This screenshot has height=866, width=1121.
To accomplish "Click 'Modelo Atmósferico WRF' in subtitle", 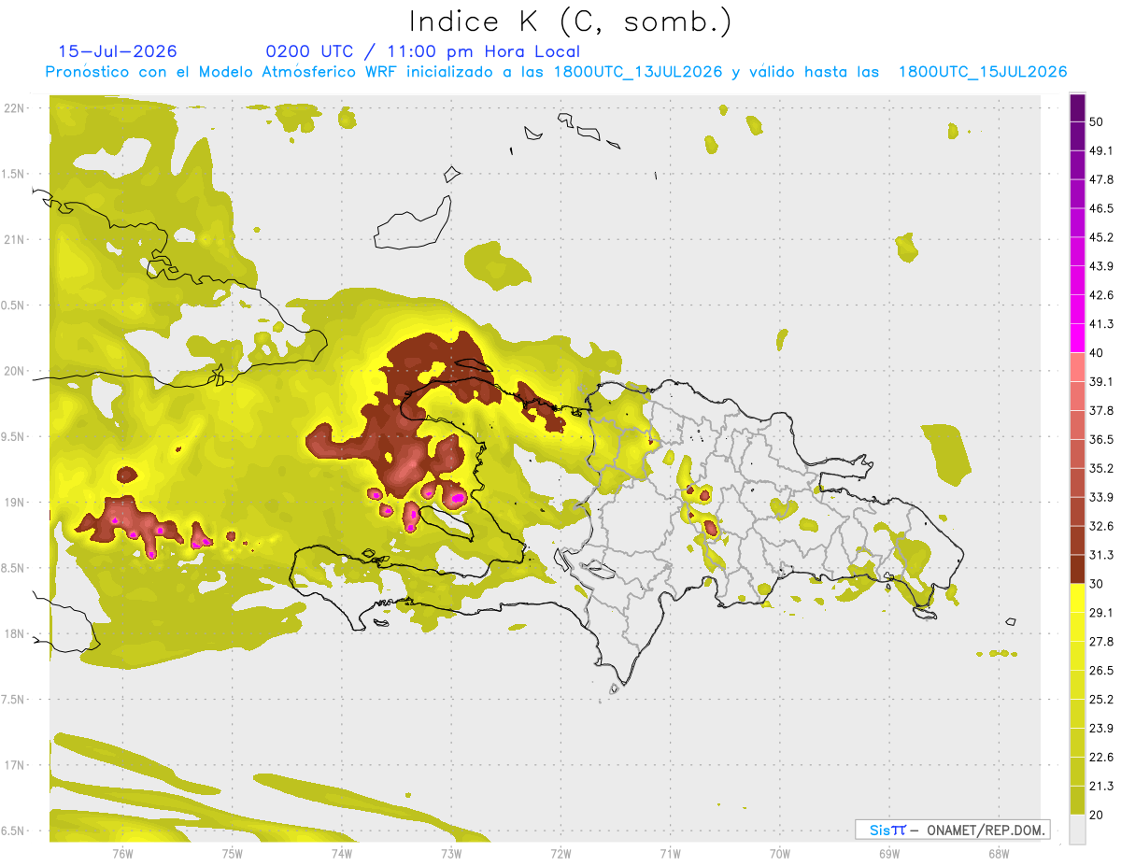I will click(300, 72).
